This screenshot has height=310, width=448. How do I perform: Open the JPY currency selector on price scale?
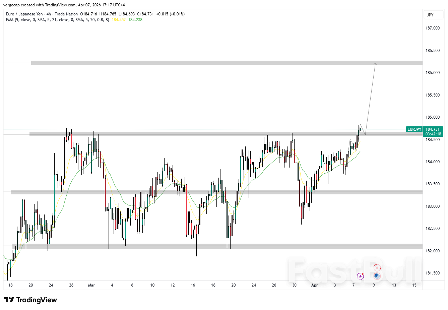[433, 15]
